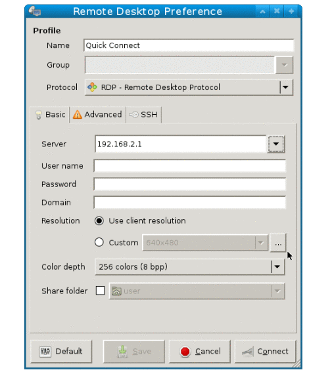Select the Custom resolution radio button
This screenshot has height=374, width=309.
[99, 242]
